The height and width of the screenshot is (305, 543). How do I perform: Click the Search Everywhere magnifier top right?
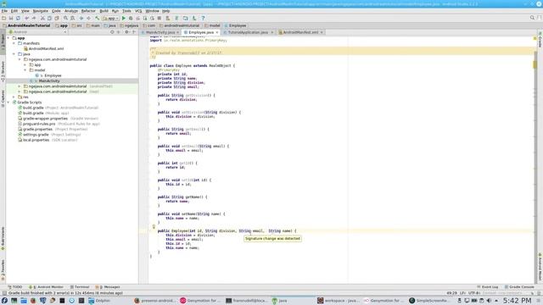pos(532,18)
